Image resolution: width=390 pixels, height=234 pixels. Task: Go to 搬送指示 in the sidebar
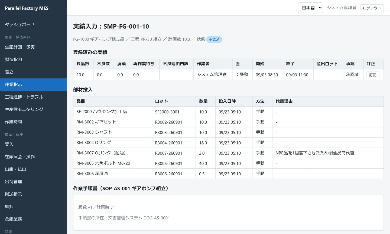point(34,194)
